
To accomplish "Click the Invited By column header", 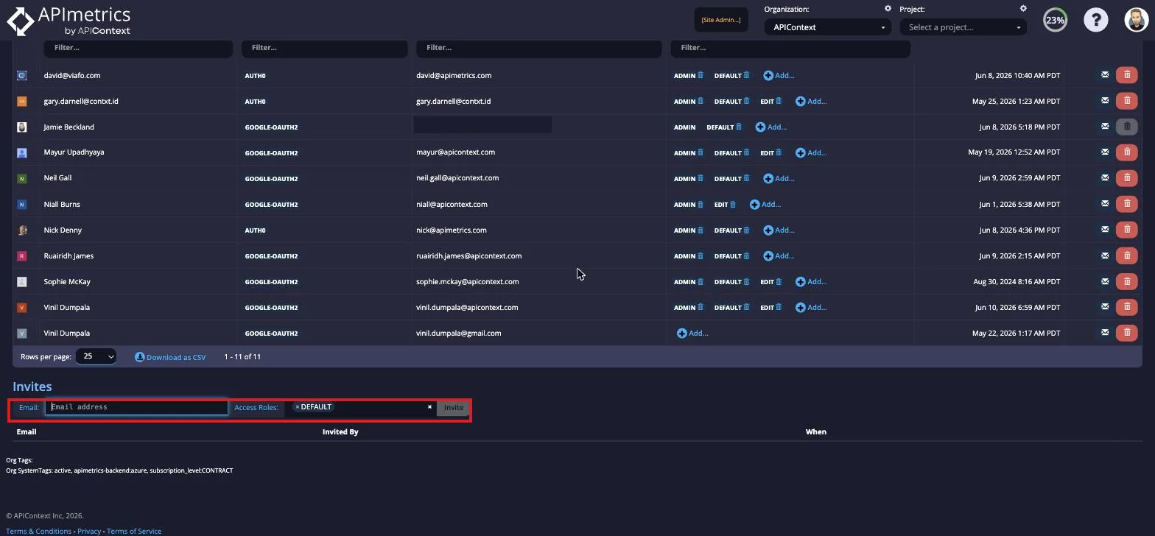I will click(x=340, y=431).
